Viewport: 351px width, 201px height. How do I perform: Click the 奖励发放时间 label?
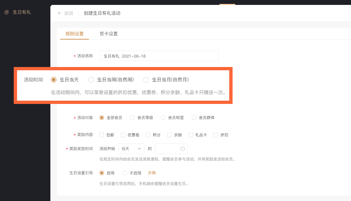(x=81, y=149)
